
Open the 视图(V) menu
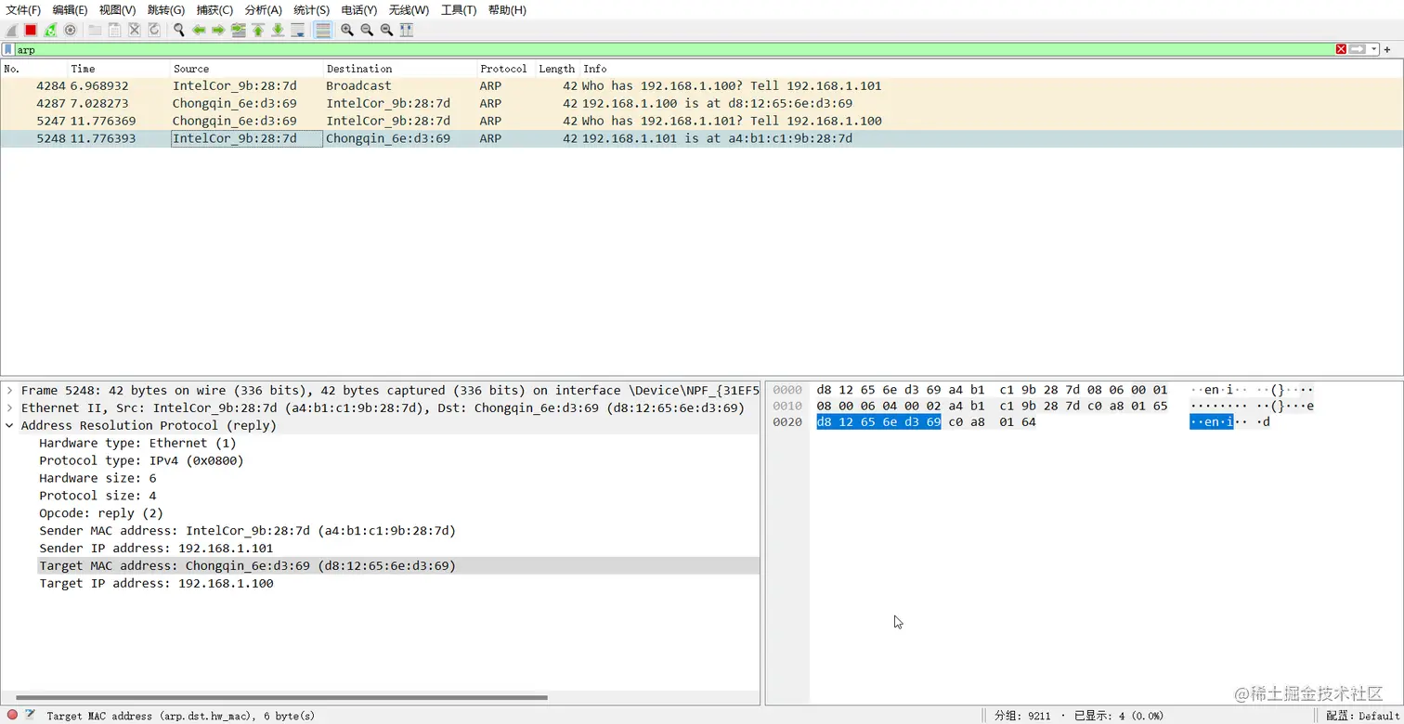(x=117, y=9)
